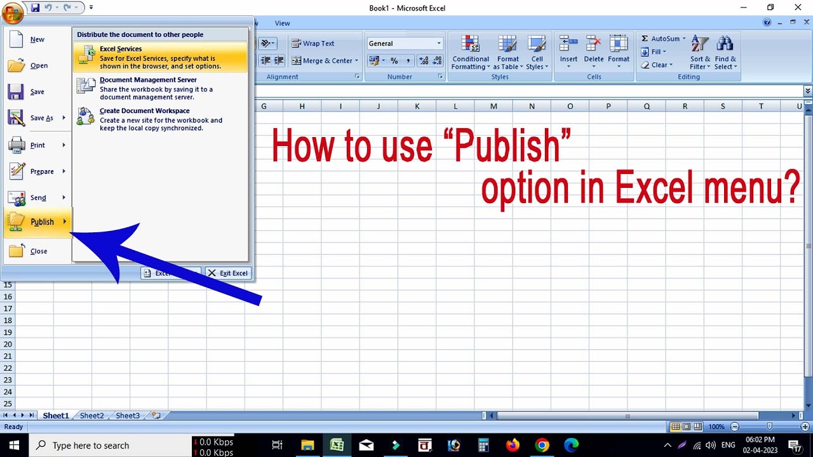Apply Percent Style
Viewport: 813px width, 457px height.
point(394,60)
